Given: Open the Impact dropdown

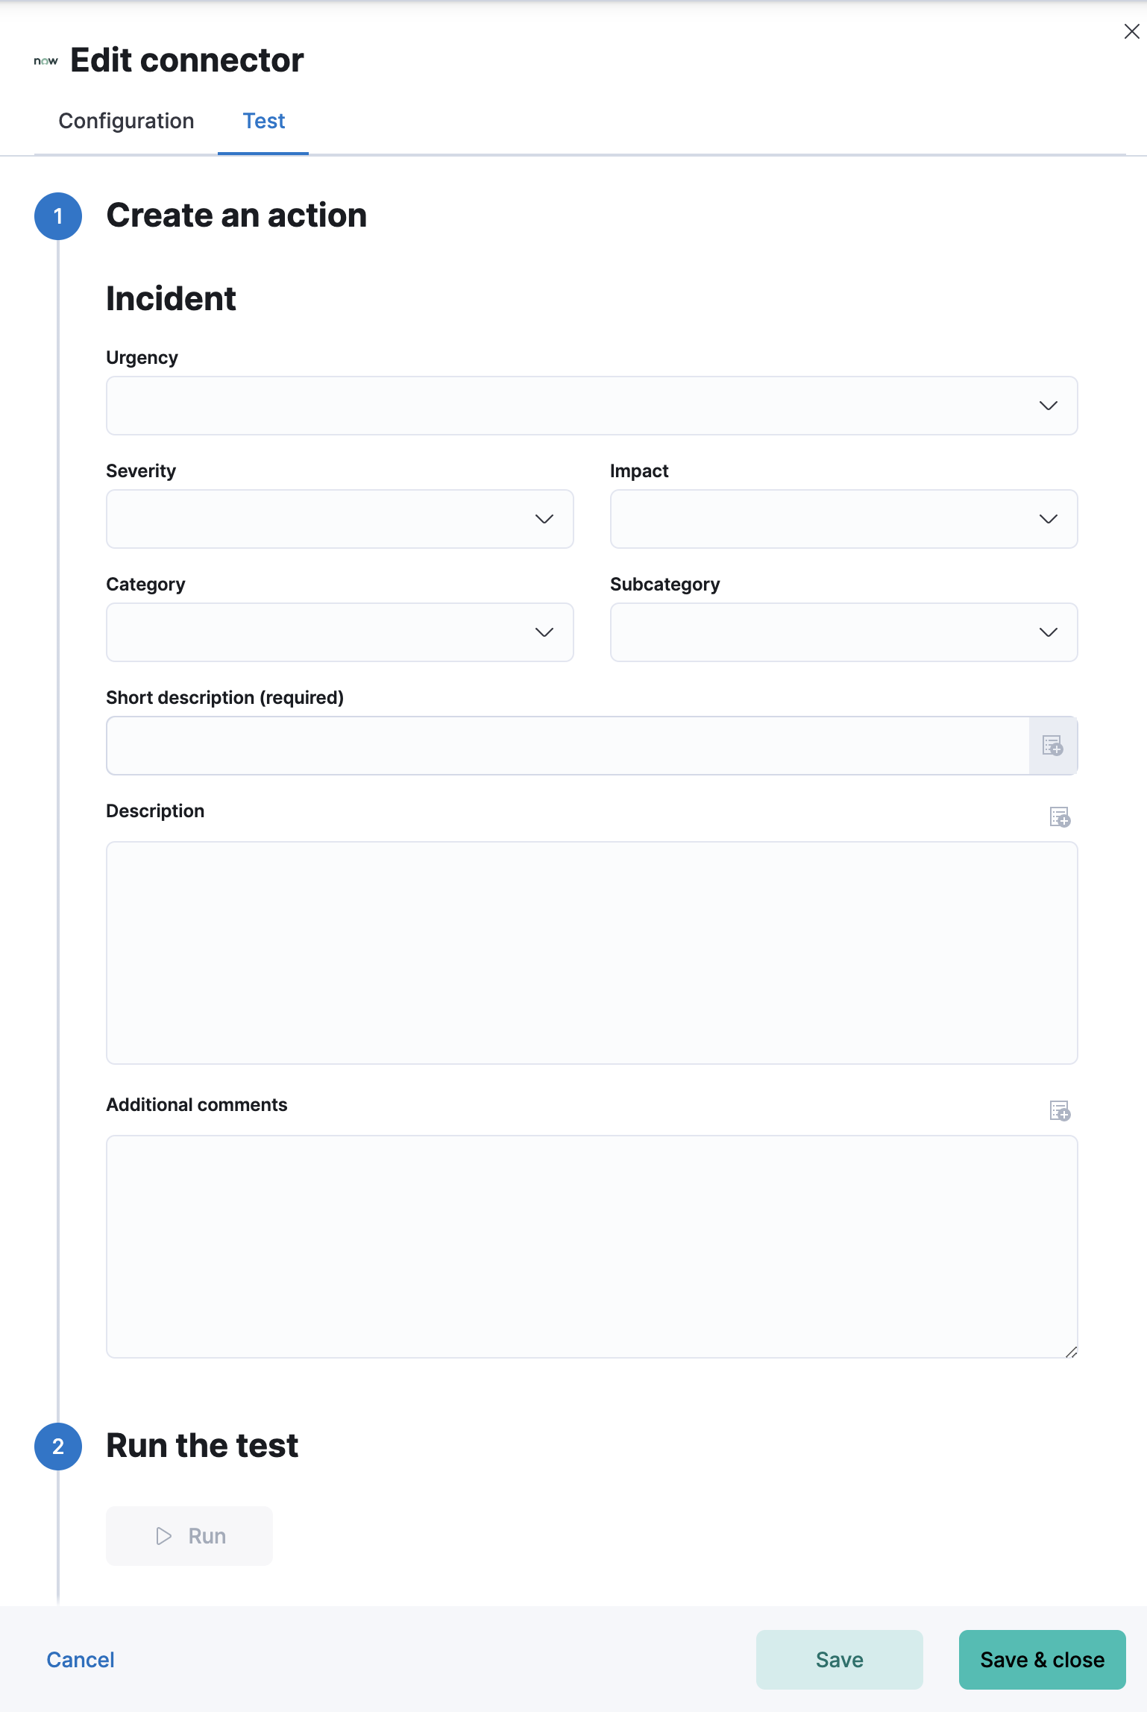Looking at the screenshot, I should click(x=843, y=519).
